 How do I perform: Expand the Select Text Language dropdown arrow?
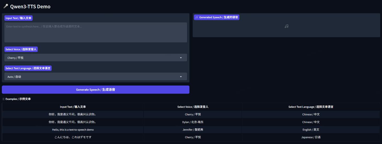[x=181, y=77]
